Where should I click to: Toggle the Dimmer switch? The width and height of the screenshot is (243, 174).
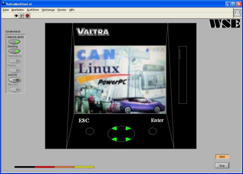[15, 71]
